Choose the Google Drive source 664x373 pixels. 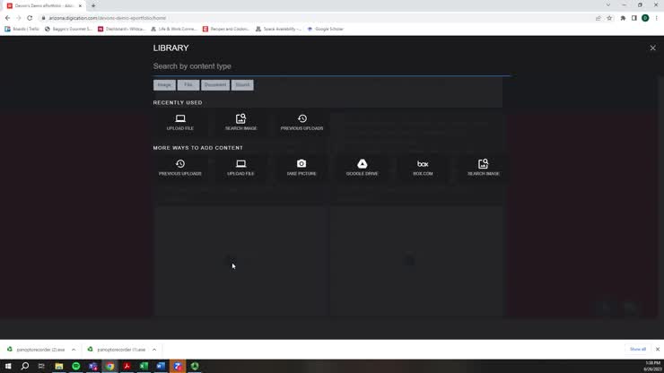click(x=362, y=167)
